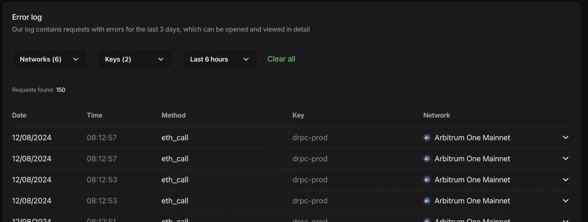Click the Network column header

tap(436, 115)
